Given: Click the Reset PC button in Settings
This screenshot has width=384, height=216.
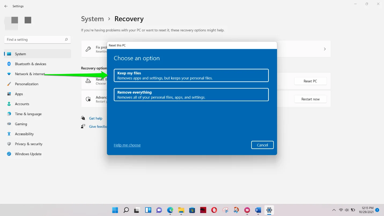Looking at the screenshot, I should coord(310,81).
